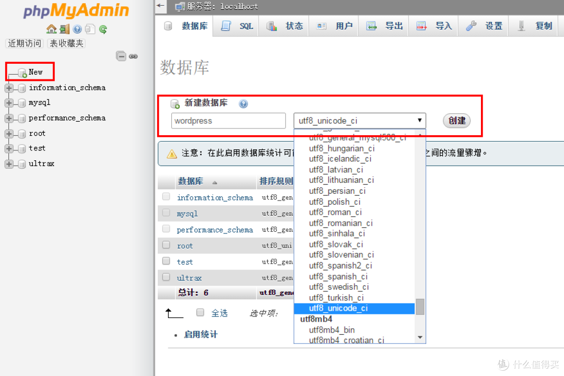
Task: Click the 全选 link
Action: tap(219, 313)
